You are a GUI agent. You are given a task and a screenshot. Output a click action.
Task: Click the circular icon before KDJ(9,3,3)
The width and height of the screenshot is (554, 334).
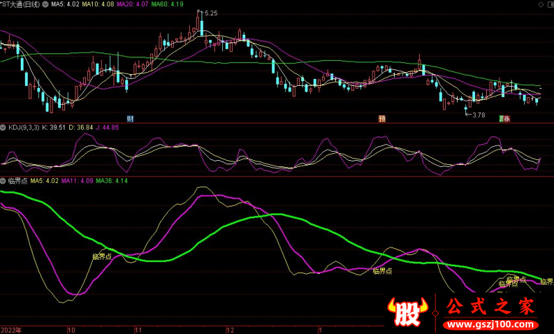(x=3, y=128)
